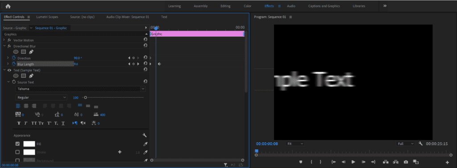Open Button Editor plus icon
The width and height of the screenshot is (457, 168).
[447, 162]
